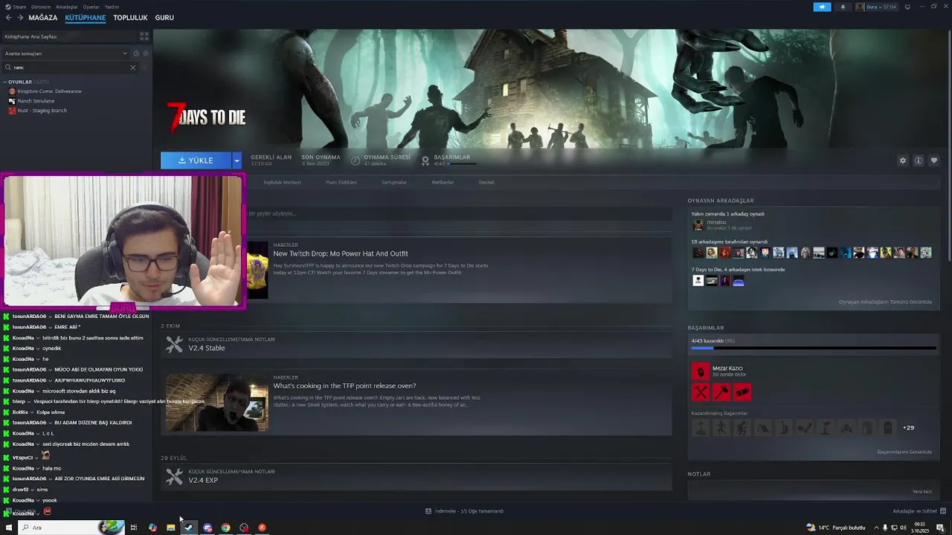Open Rehberler link
952x535 pixels.
point(443,182)
